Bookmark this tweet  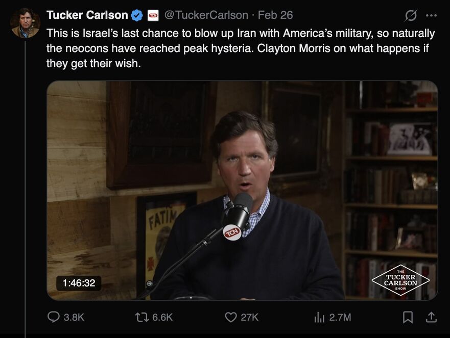coord(408,317)
